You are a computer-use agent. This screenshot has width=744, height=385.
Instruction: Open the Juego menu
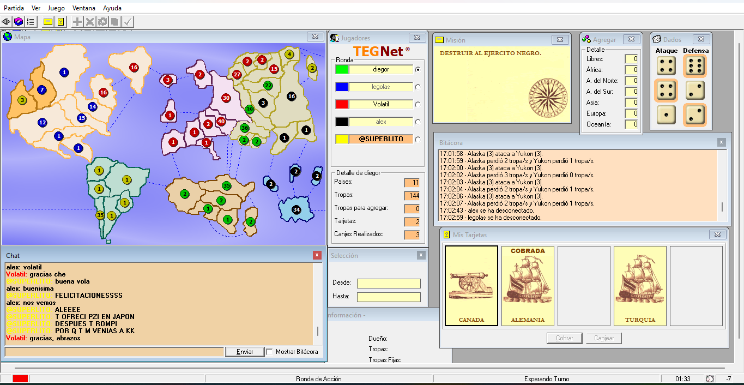[x=56, y=8]
